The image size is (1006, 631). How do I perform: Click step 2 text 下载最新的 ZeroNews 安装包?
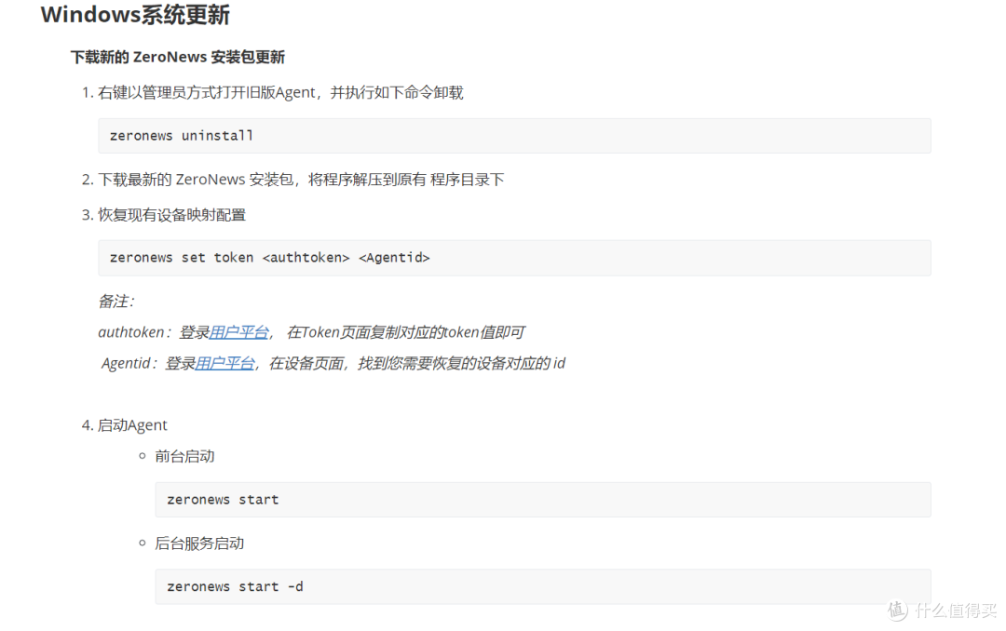301,180
